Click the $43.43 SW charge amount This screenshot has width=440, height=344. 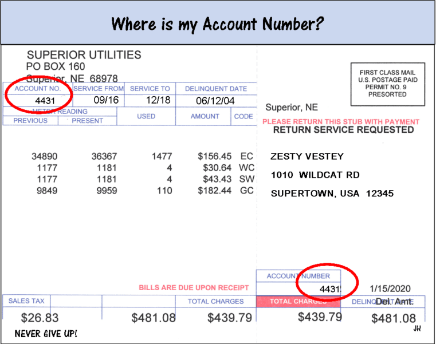pyautogui.click(x=217, y=179)
